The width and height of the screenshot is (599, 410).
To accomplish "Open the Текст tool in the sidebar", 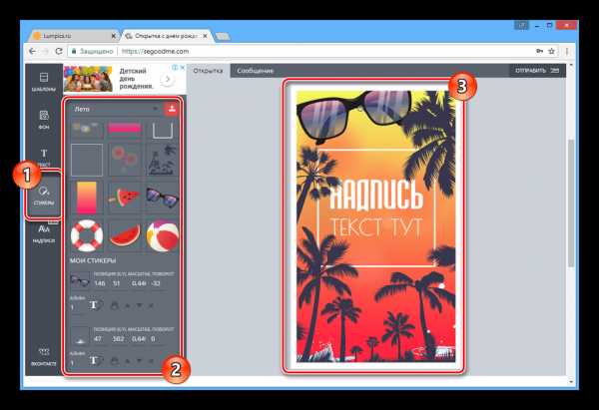I will coord(44,157).
